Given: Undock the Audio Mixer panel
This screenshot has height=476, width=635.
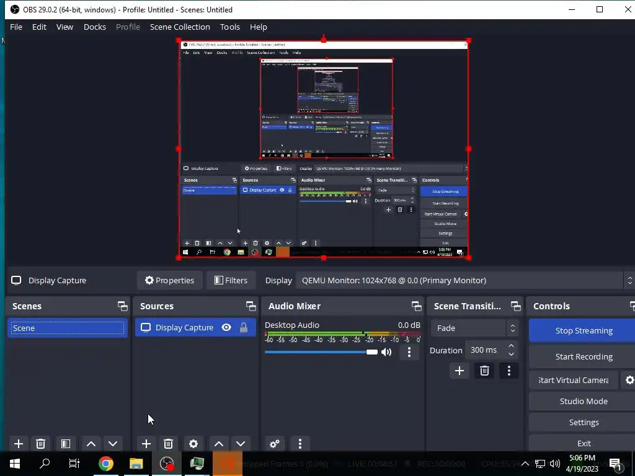Looking at the screenshot, I should (x=416, y=306).
